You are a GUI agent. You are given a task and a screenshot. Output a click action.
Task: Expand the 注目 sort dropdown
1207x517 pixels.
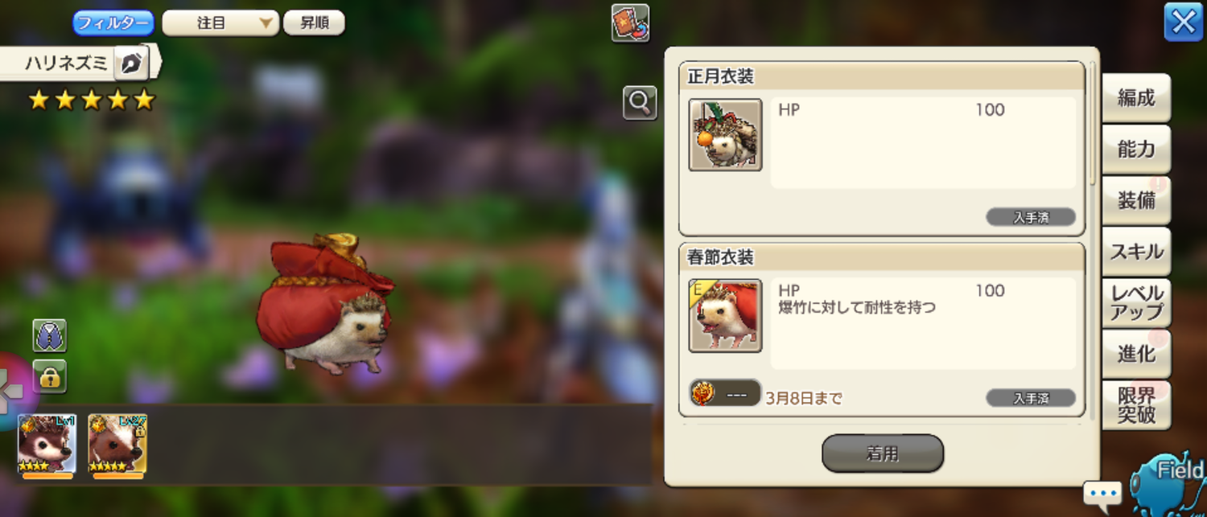tap(220, 23)
